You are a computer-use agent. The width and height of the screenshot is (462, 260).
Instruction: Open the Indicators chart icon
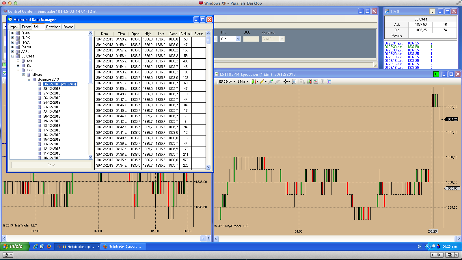pos(316,81)
